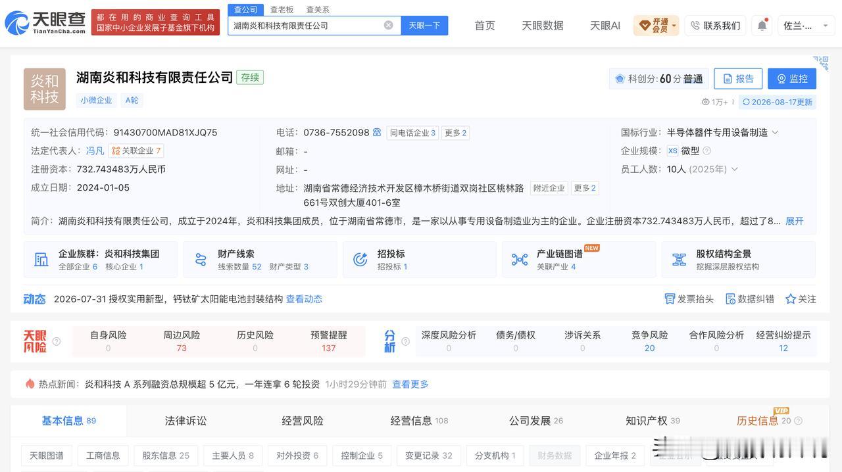Click the 关联企业 7 badge
The width and height of the screenshot is (842, 472).
pos(136,151)
